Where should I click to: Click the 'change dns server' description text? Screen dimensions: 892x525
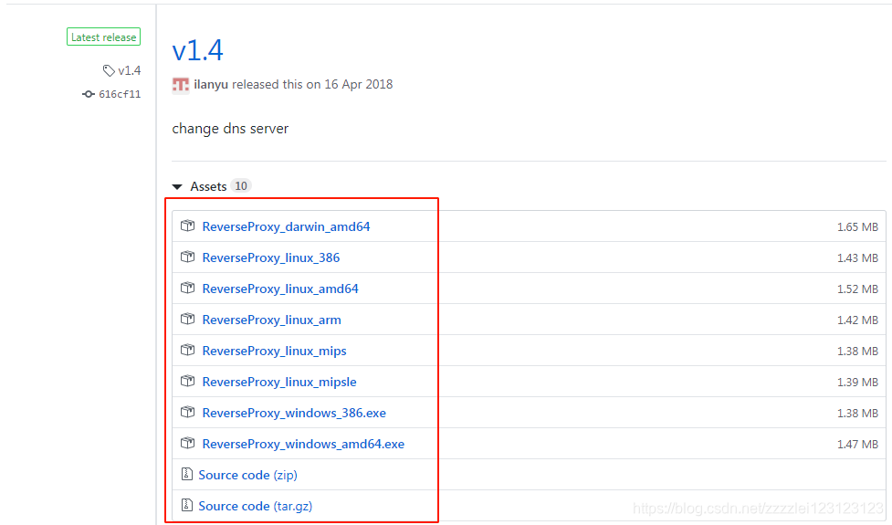coord(230,129)
